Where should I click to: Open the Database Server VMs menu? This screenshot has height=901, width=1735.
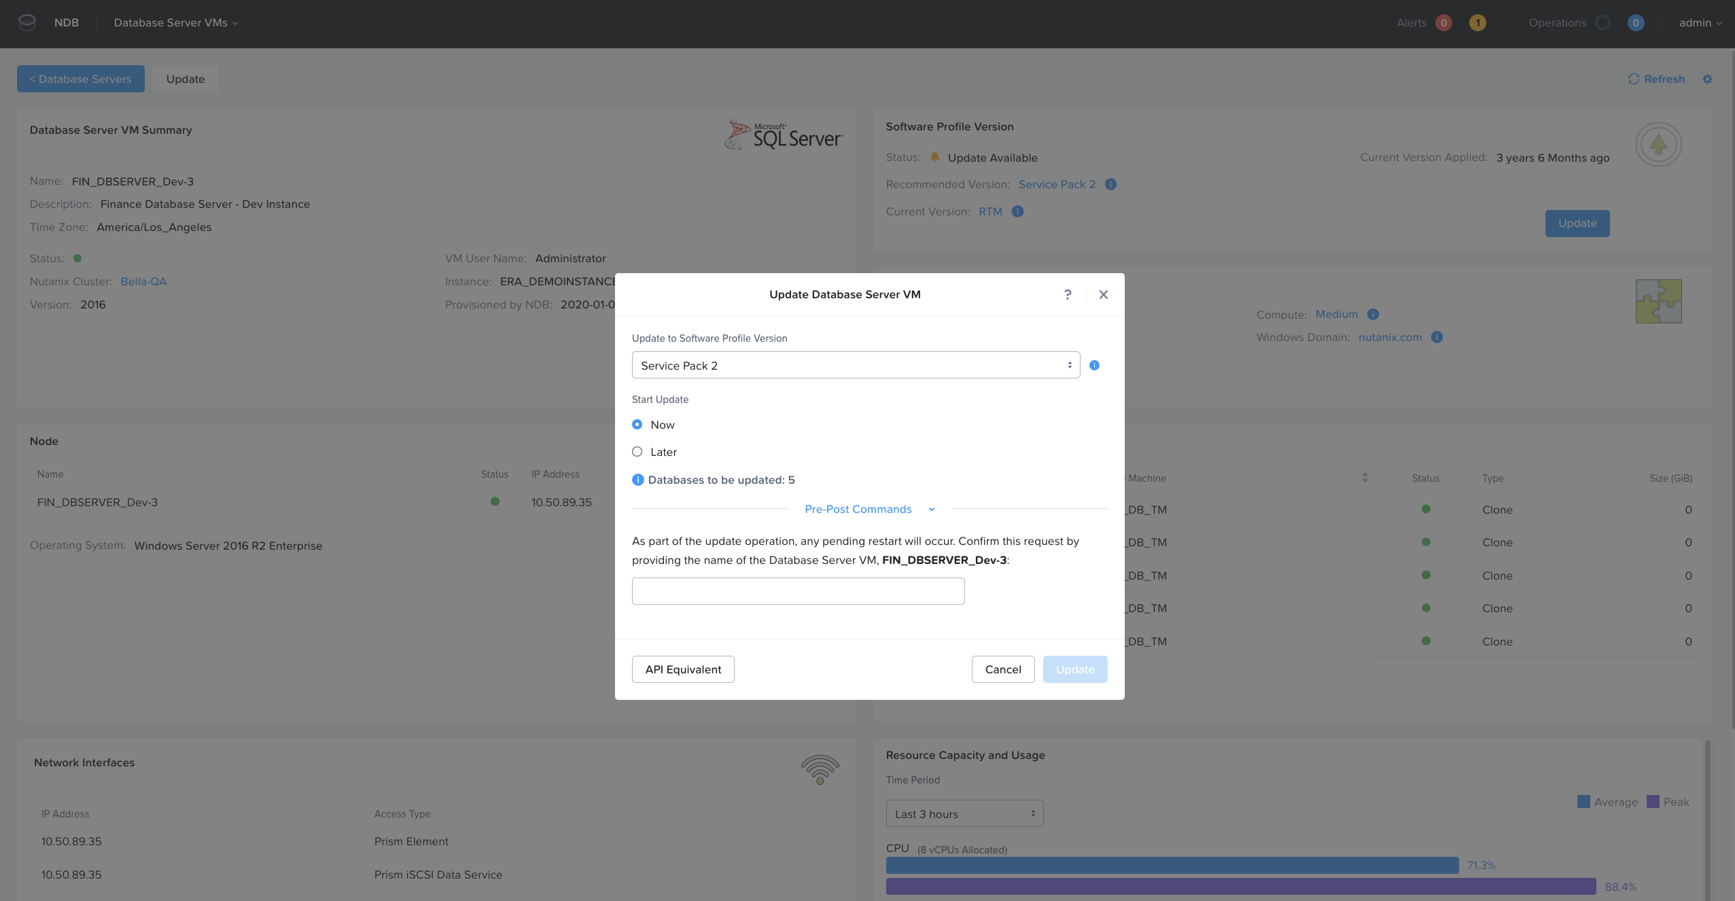coord(175,22)
